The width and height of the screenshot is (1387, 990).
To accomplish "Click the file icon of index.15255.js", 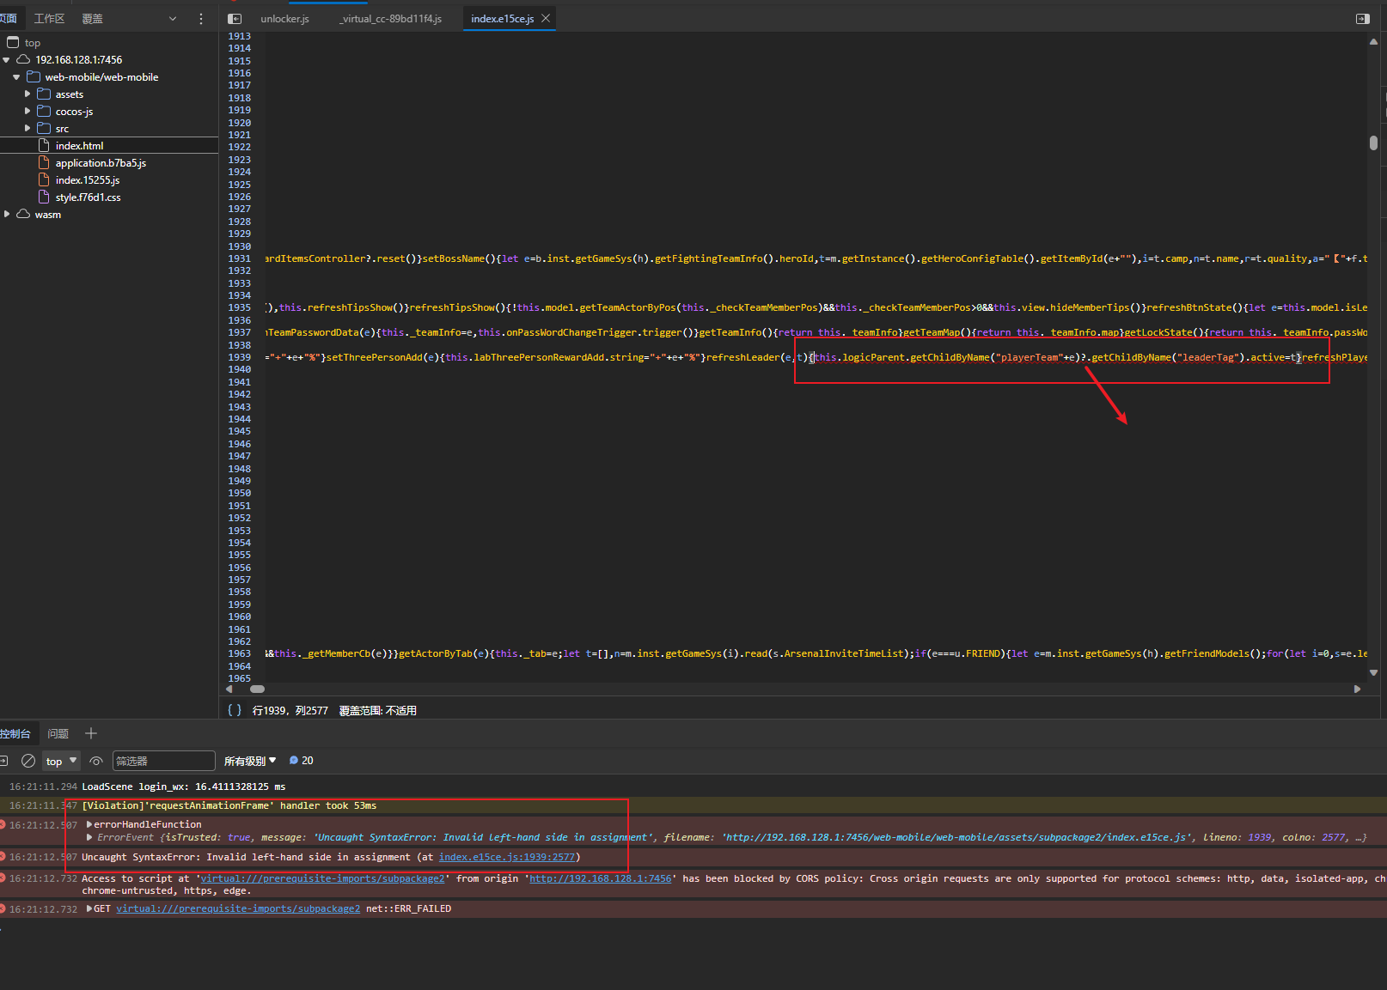I will click(x=44, y=179).
